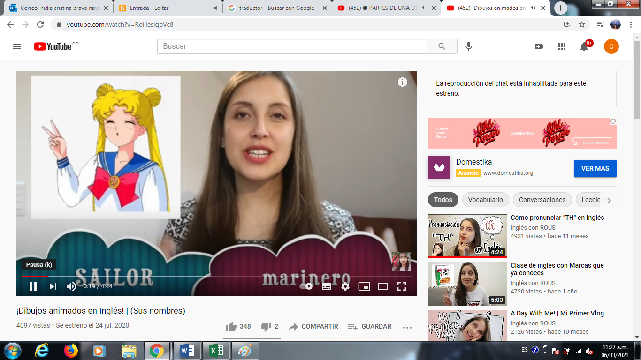Like the video with thumbs up

click(x=238, y=326)
